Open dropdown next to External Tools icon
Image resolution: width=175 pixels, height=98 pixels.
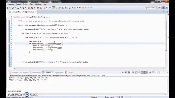[x=25, y=8]
